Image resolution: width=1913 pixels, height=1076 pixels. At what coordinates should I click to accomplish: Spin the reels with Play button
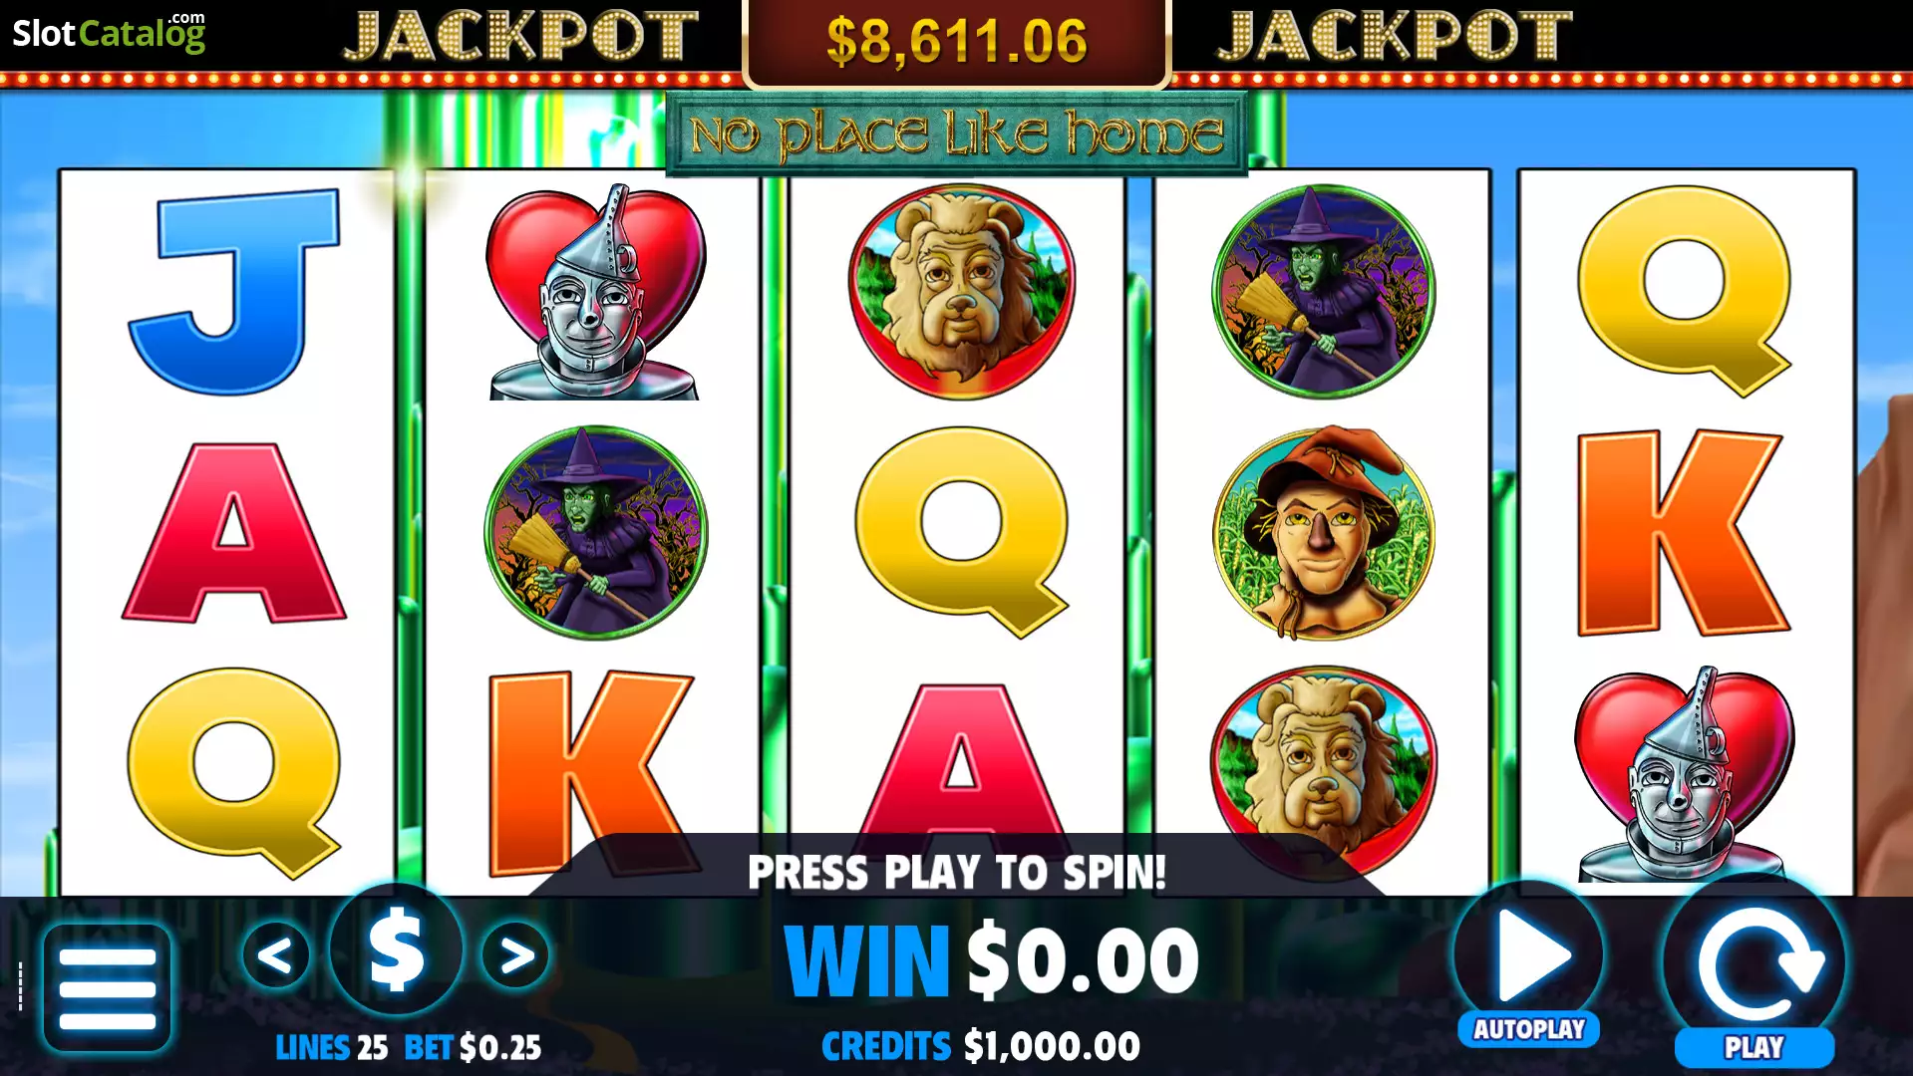click(1754, 964)
